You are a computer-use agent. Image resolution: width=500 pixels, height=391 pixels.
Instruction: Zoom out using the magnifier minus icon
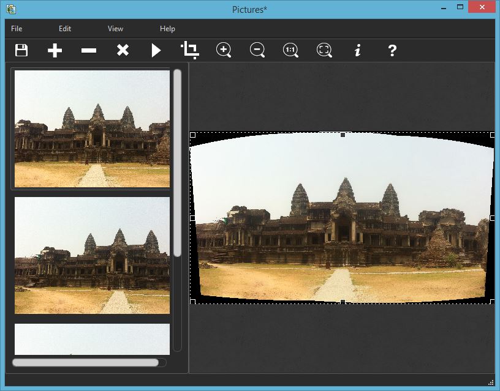pos(257,50)
